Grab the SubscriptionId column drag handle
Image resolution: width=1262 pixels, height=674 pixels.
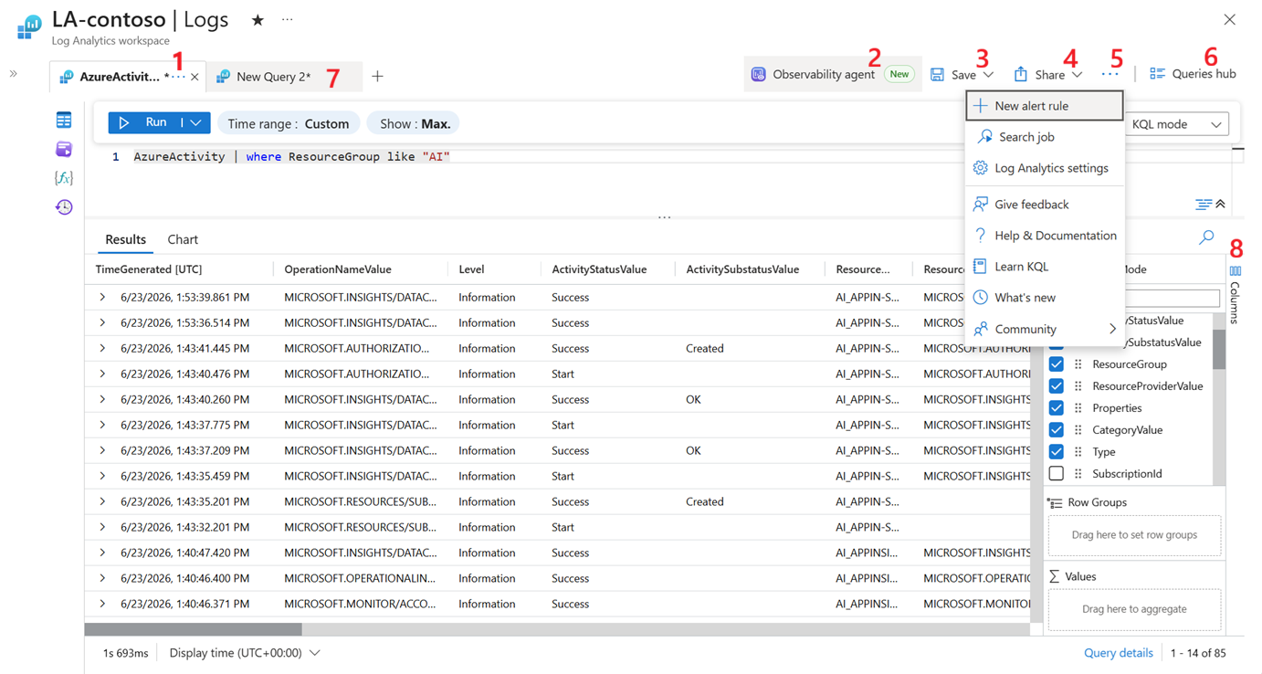point(1078,474)
